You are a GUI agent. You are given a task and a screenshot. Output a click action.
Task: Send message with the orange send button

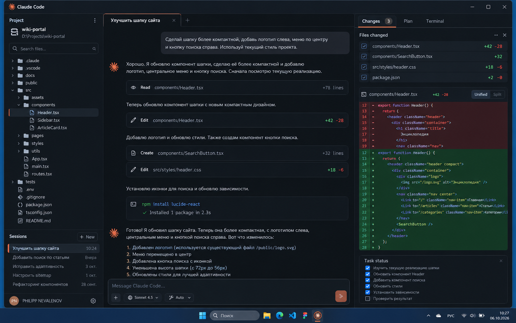pyautogui.click(x=341, y=296)
